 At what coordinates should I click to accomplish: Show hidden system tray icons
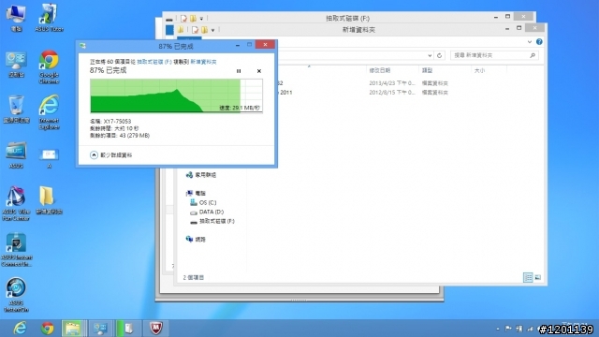tap(498, 329)
